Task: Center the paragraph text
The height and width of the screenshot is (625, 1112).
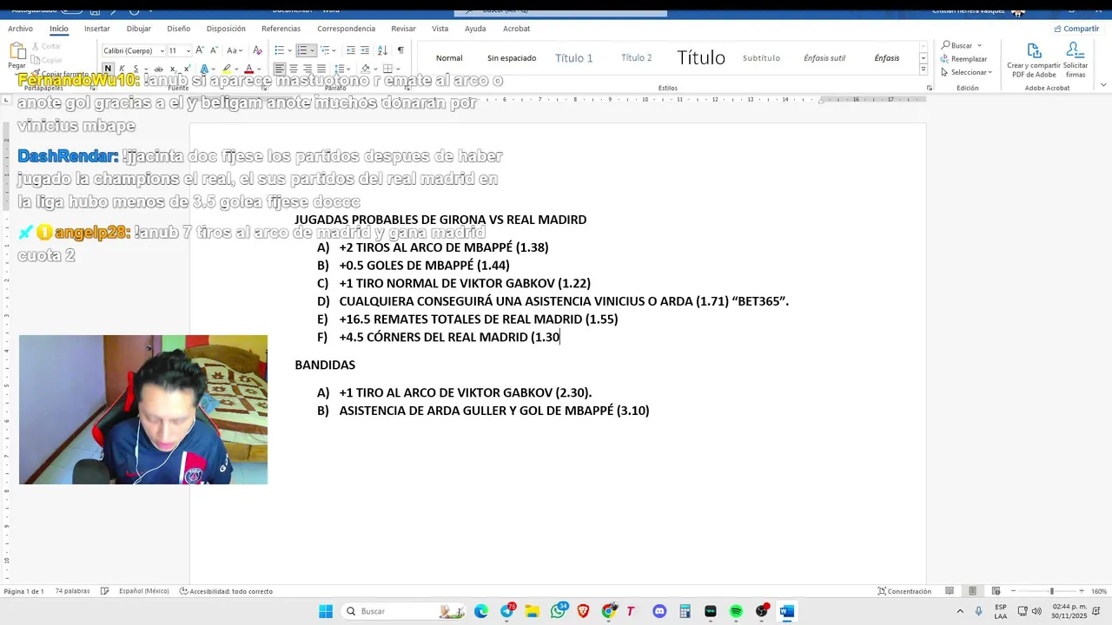Action: click(x=294, y=69)
